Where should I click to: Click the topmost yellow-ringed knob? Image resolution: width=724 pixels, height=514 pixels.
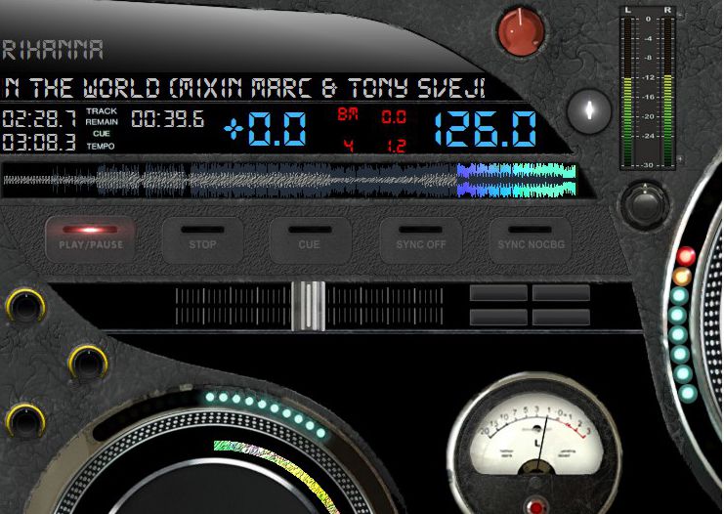pos(25,305)
